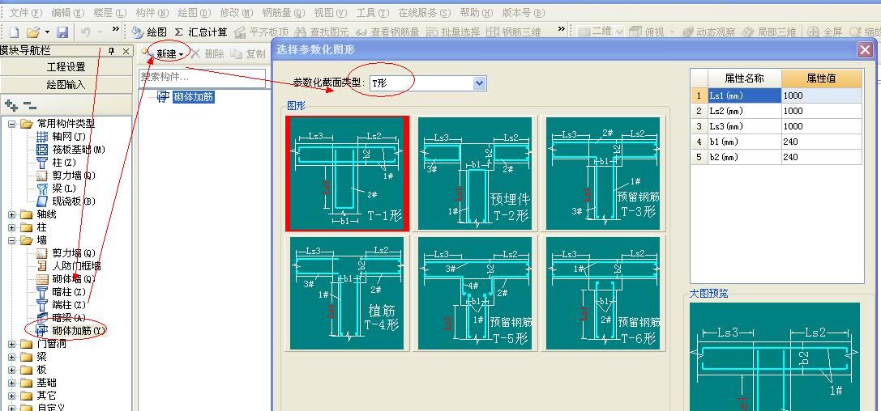Click the expand-all plus icon in navigator
This screenshot has height=411, width=881.
(x=11, y=105)
